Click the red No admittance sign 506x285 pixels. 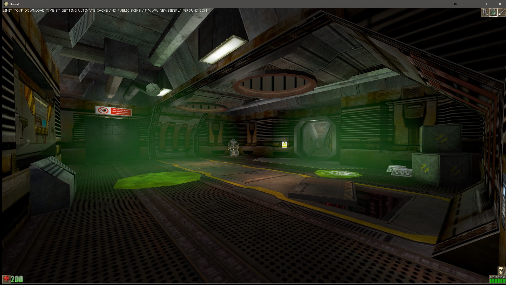(113, 111)
